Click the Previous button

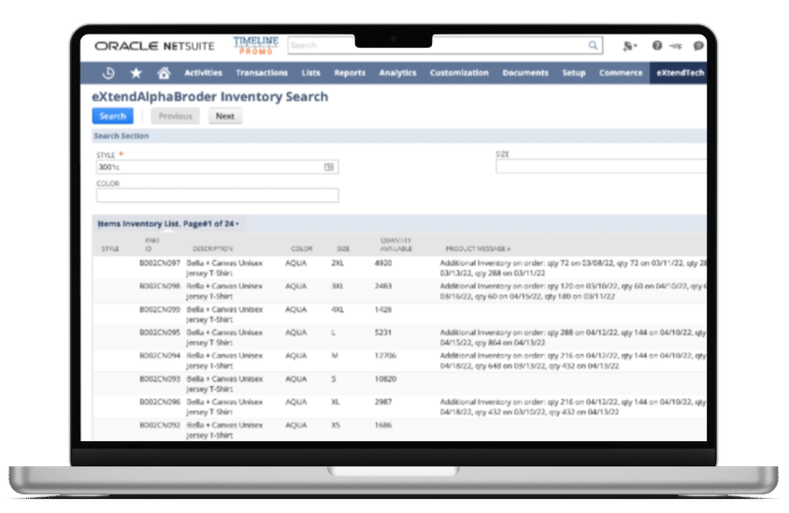[176, 116]
